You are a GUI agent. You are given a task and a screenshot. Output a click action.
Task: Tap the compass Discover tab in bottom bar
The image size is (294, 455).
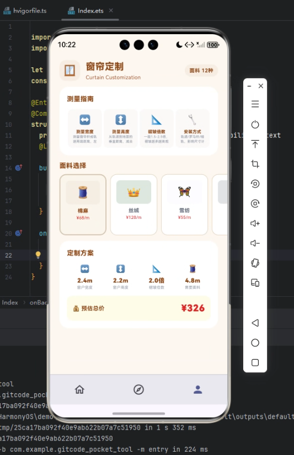tap(139, 389)
